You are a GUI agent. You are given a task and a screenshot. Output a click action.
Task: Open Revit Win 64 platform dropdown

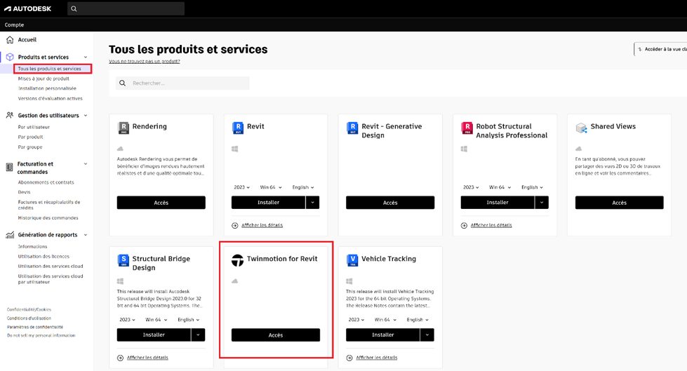tap(271, 187)
